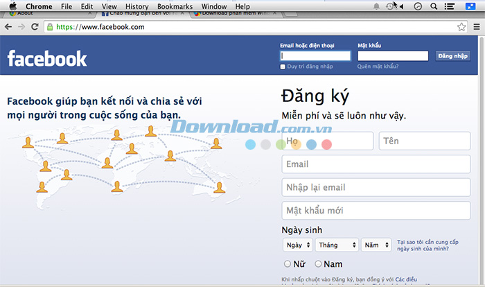Image resolution: width=485 pixels, height=287 pixels.
Task: Focus the Email hoặc điện thoại login field
Action: 315,56
